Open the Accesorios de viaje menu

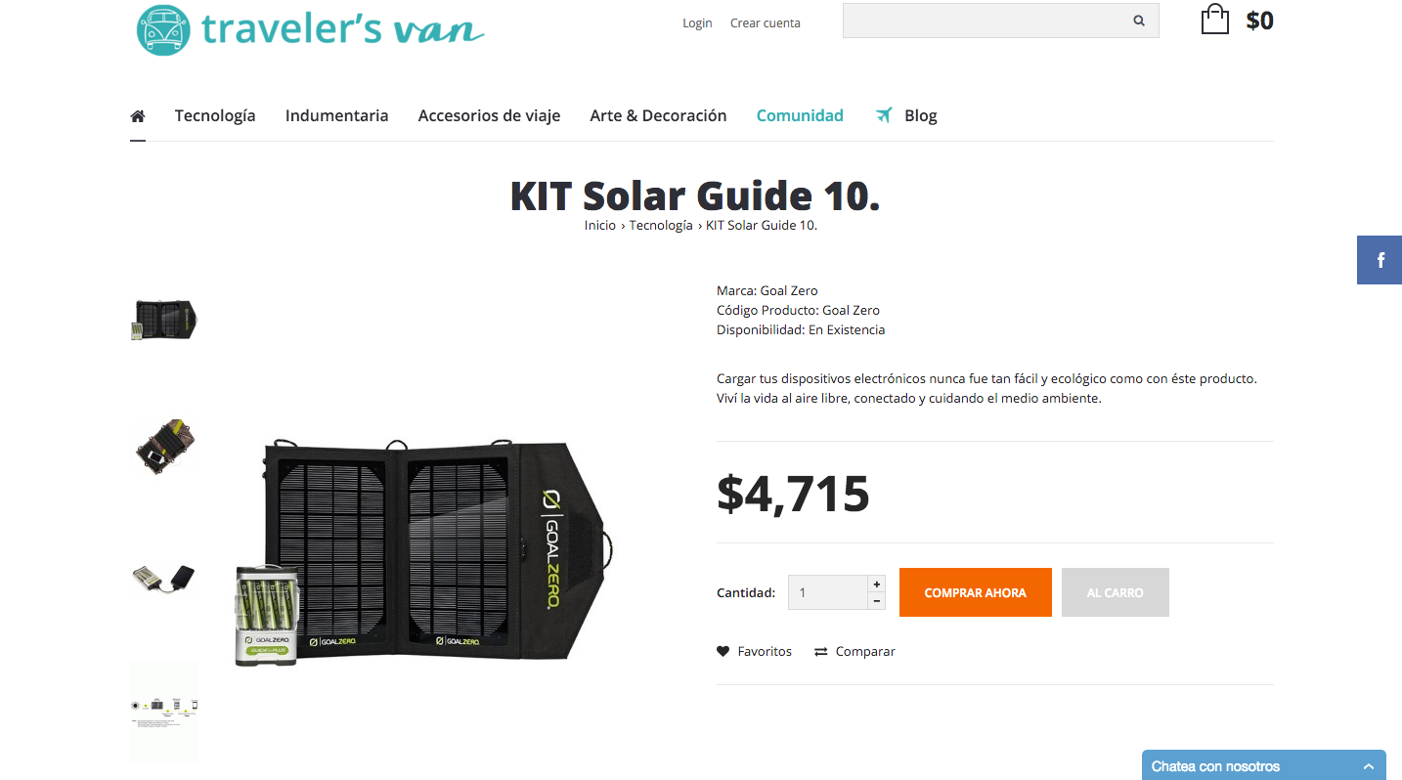point(489,115)
